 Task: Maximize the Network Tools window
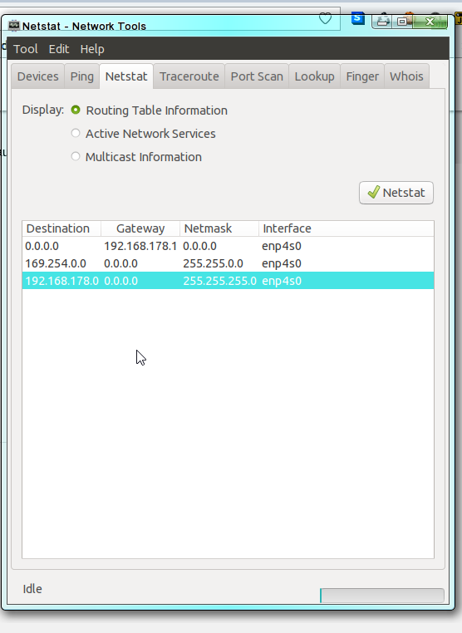pos(402,21)
